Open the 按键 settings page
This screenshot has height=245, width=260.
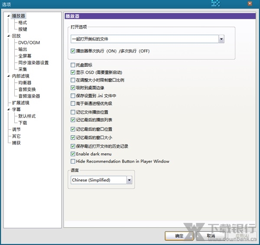[23, 29]
